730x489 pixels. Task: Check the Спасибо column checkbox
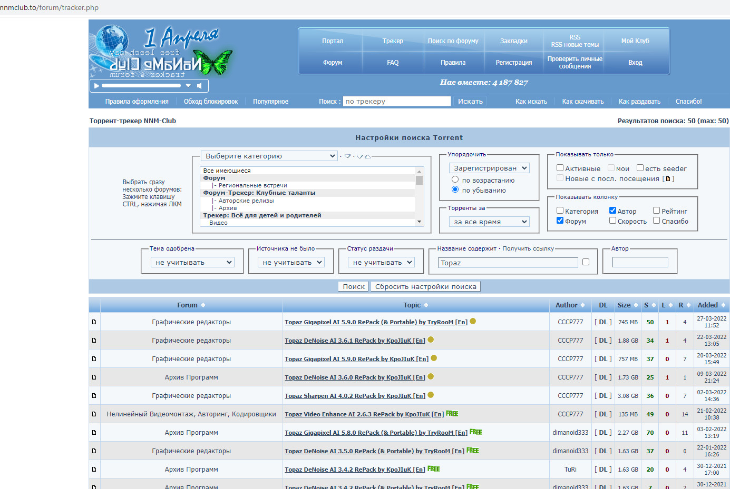(x=657, y=221)
